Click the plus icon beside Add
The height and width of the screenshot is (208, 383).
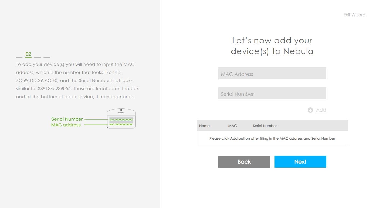tap(310, 110)
